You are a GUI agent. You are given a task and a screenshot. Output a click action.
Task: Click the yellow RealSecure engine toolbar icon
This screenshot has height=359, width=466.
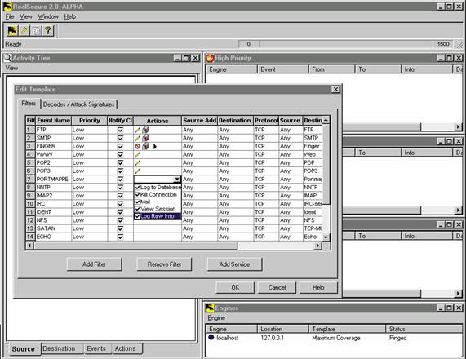[12, 30]
